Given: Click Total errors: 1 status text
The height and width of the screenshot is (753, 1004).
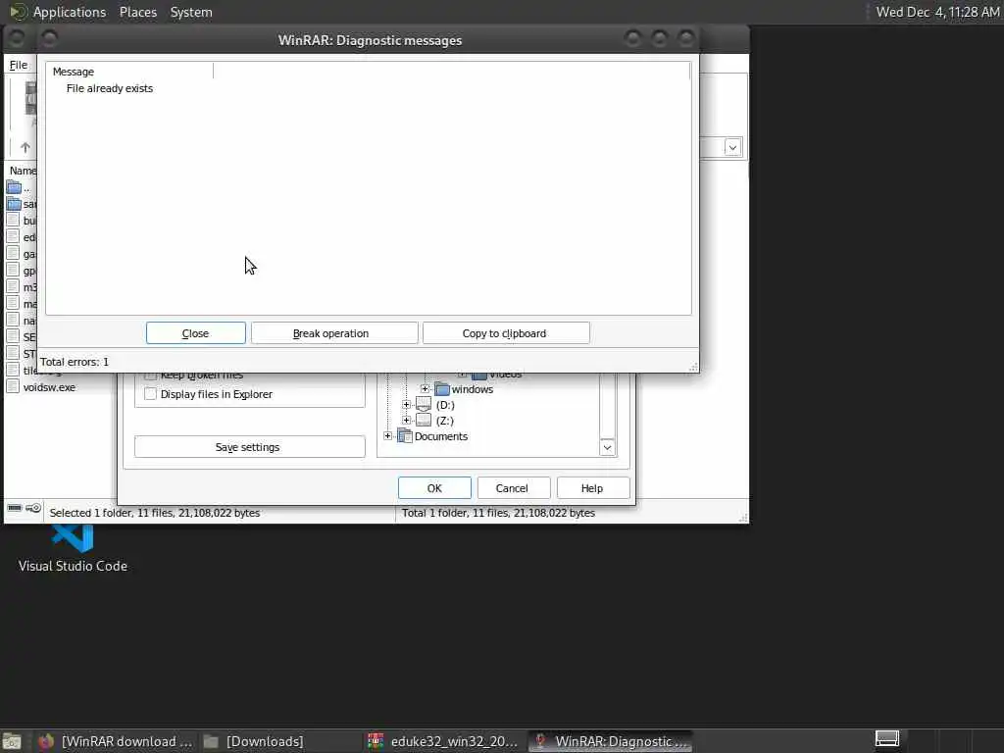Looking at the screenshot, I should [x=75, y=362].
